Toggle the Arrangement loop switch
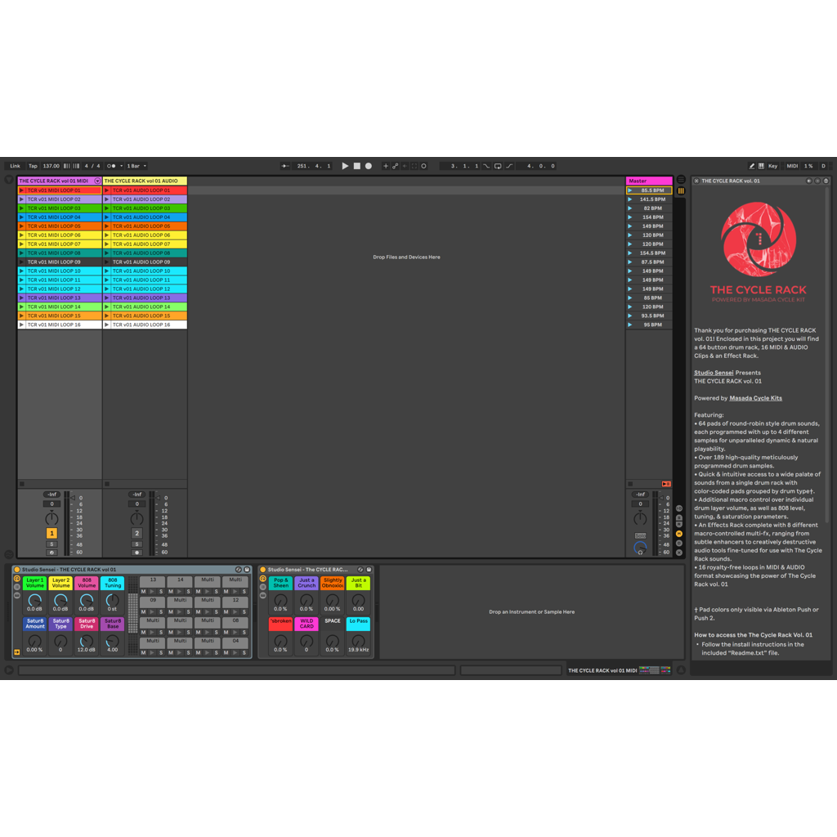 pos(499,166)
